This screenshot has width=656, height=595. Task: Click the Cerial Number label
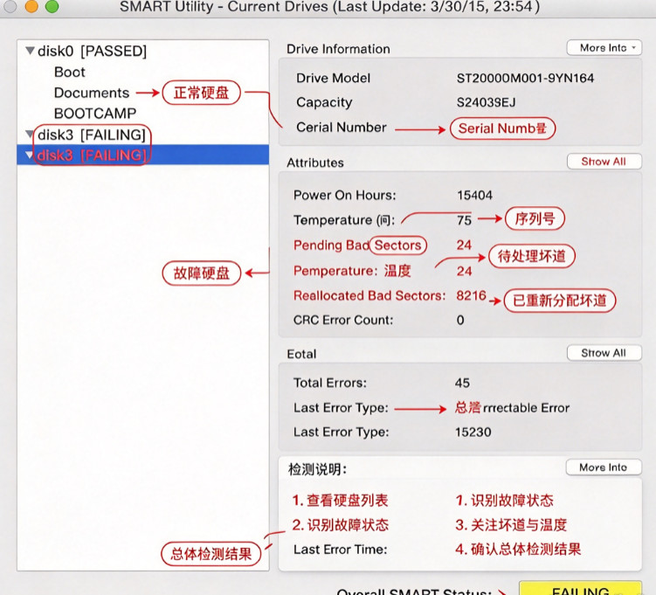coord(341,128)
